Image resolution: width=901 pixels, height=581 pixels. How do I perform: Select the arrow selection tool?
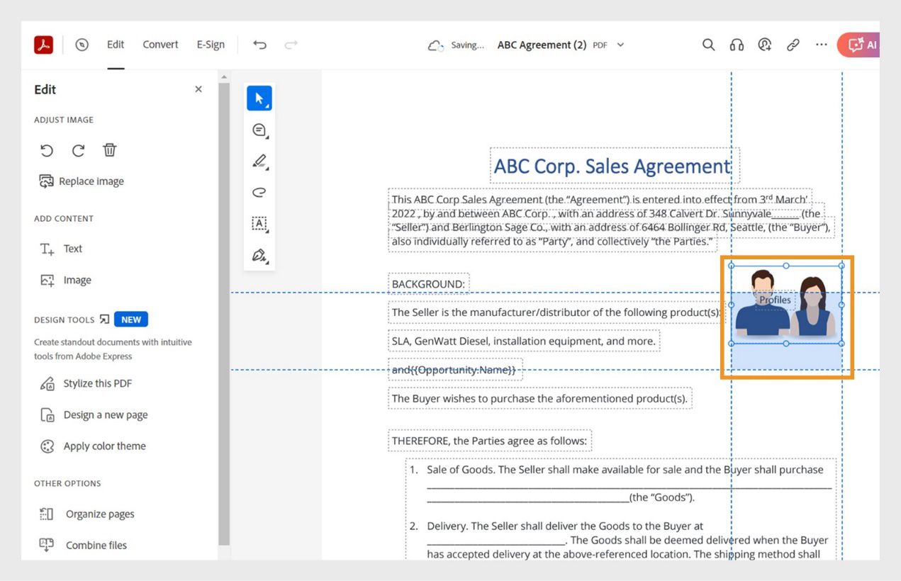[259, 98]
